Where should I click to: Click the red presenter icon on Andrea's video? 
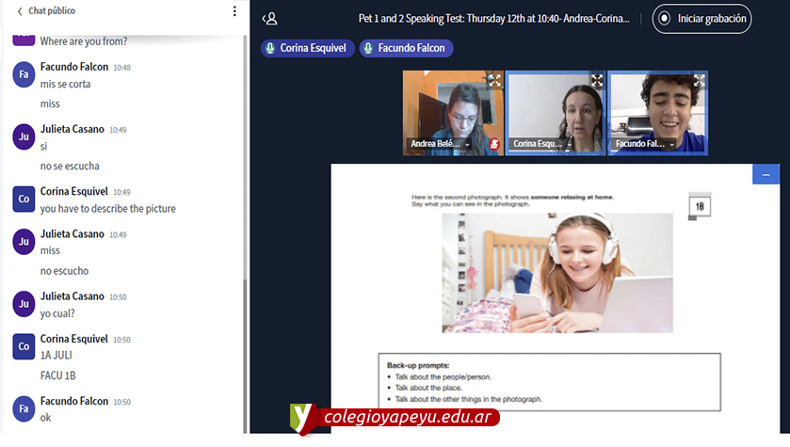click(493, 144)
